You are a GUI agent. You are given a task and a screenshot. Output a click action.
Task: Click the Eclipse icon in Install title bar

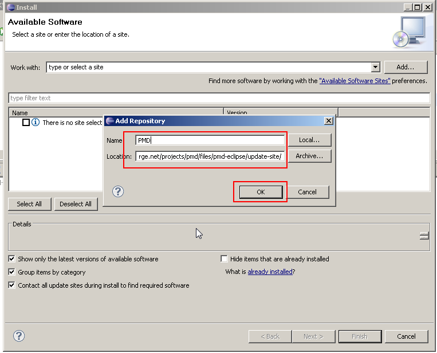pyautogui.click(x=11, y=7)
